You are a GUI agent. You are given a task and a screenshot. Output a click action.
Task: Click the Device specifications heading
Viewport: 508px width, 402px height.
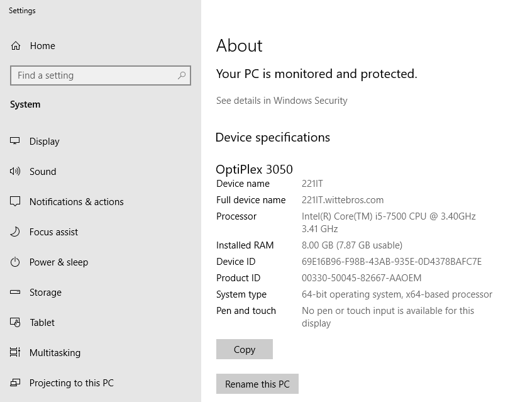point(273,137)
